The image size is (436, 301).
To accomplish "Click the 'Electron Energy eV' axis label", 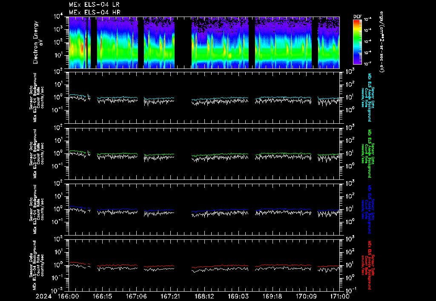I will 37,43.
